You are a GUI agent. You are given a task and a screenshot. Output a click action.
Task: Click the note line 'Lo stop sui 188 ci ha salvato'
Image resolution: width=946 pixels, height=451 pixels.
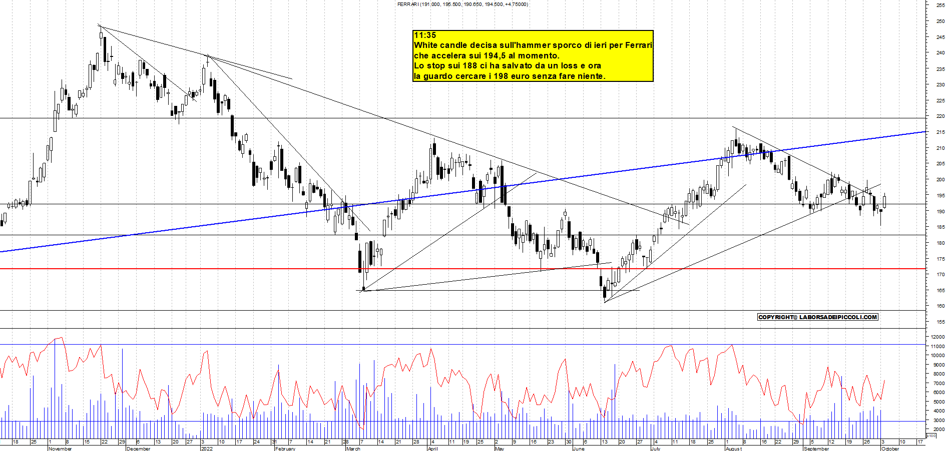tap(508, 65)
